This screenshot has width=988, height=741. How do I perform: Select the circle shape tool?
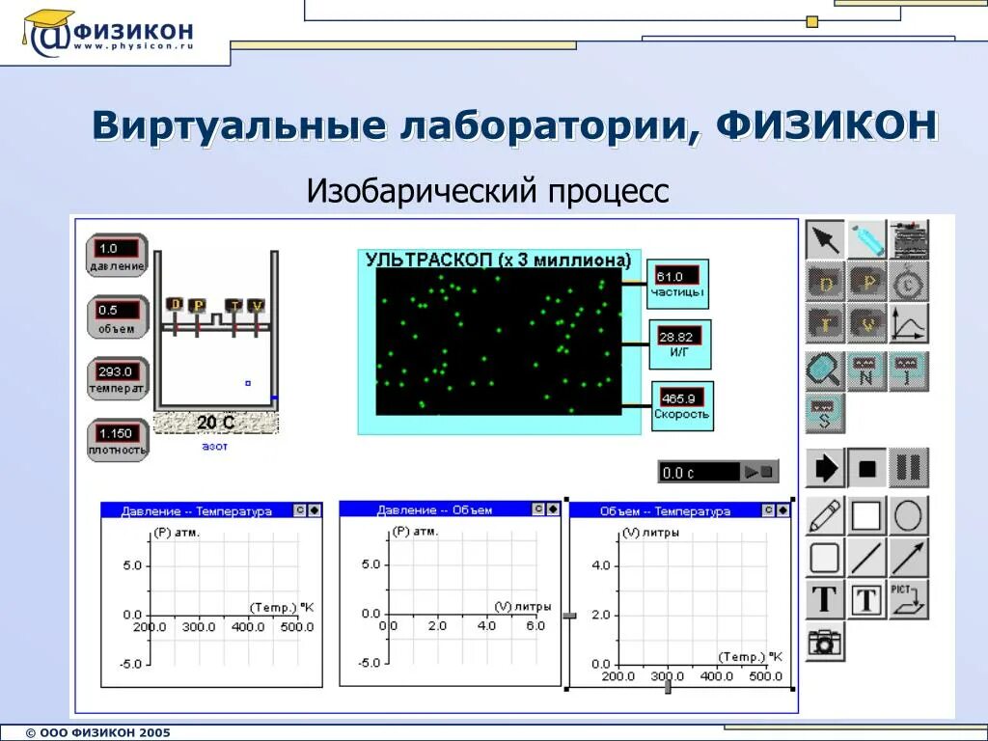(x=909, y=516)
